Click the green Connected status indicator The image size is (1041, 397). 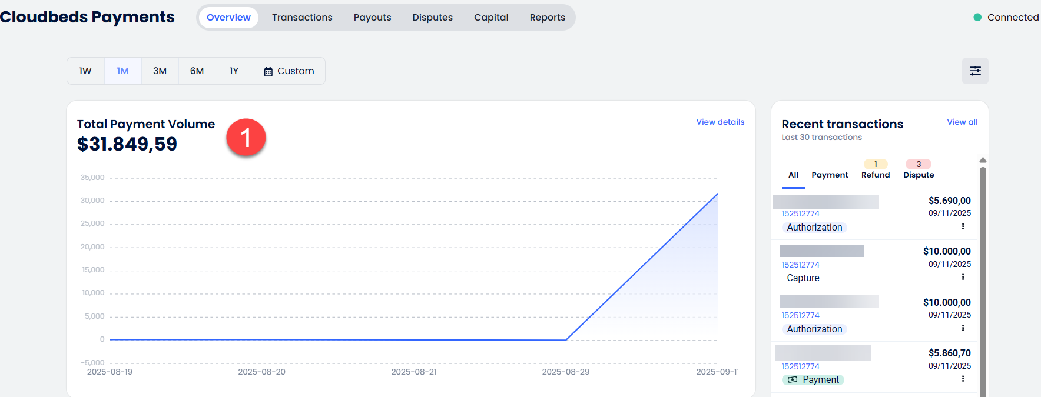point(977,18)
